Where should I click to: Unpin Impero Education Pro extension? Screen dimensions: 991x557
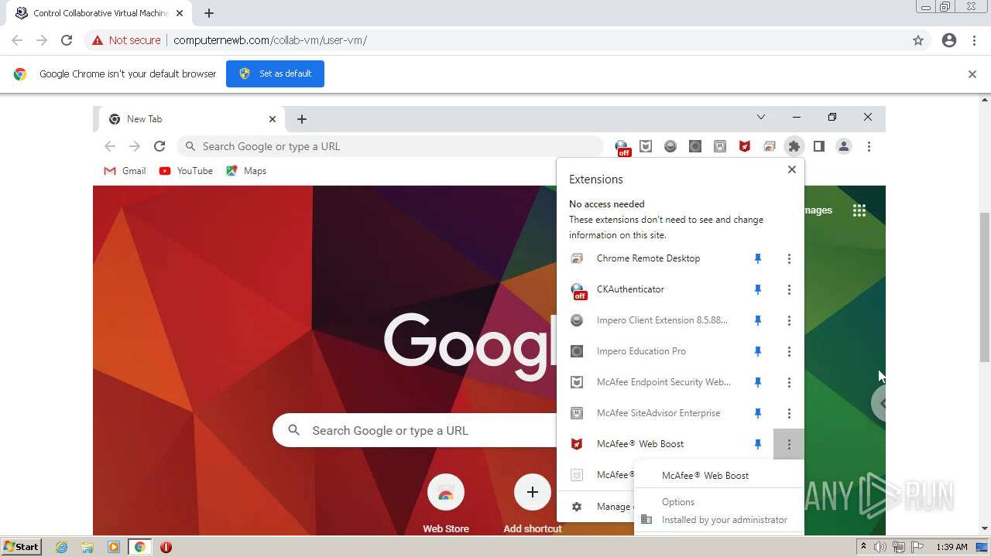pyautogui.click(x=758, y=351)
